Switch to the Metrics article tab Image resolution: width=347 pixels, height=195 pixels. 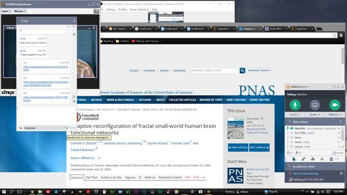(150, 178)
